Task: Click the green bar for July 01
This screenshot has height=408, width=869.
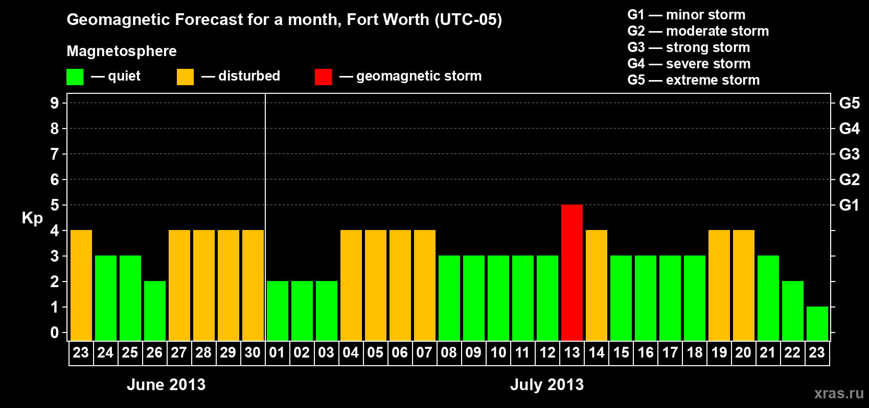Action: tap(278, 311)
